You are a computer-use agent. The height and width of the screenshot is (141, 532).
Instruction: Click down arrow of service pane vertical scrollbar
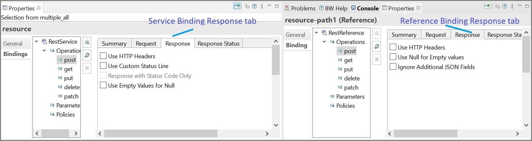(276, 125)
